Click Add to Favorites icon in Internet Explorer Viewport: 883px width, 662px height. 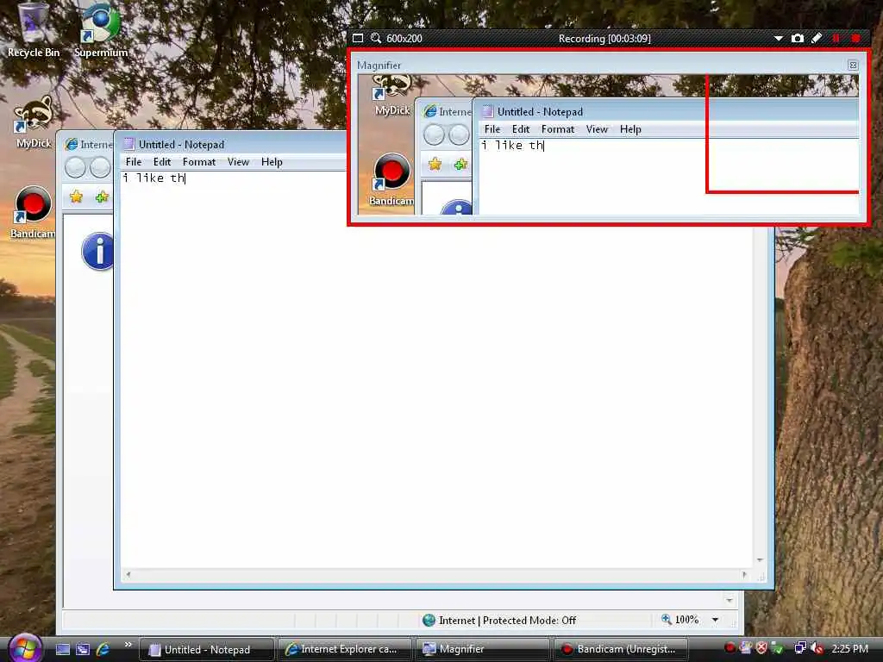[x=102, y=197]
